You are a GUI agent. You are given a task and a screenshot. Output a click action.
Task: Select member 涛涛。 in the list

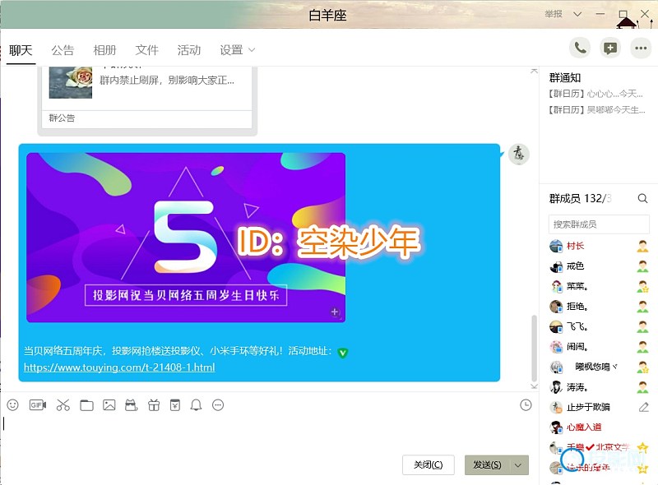coord(600,387)
